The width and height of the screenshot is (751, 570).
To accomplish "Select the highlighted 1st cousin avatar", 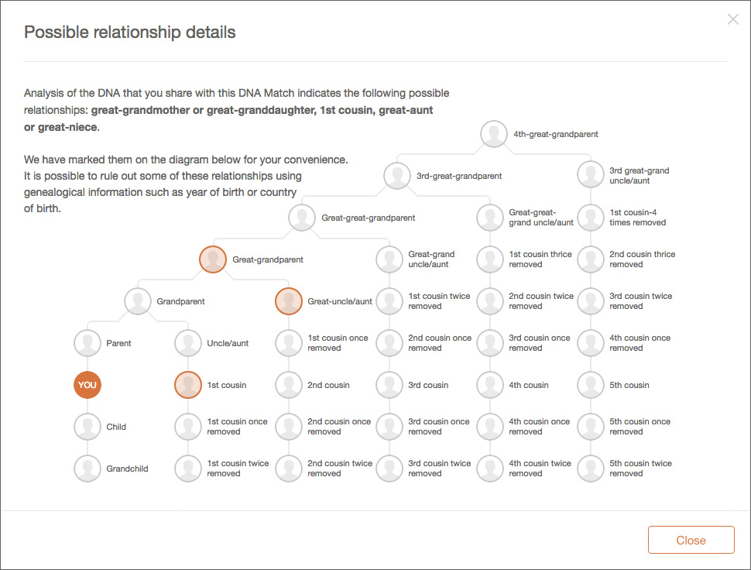I will [x=187, y=385].
